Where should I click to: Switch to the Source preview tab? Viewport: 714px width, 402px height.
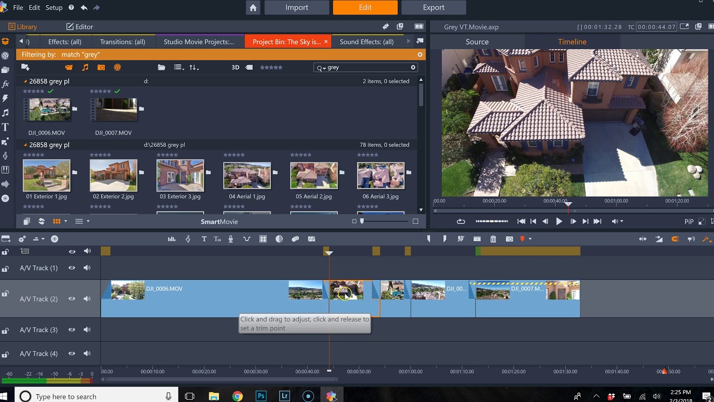[x=477, y=42]
